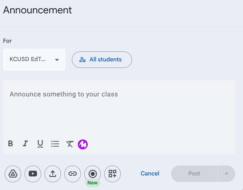Toggle italic text formatting

[25, 144]
